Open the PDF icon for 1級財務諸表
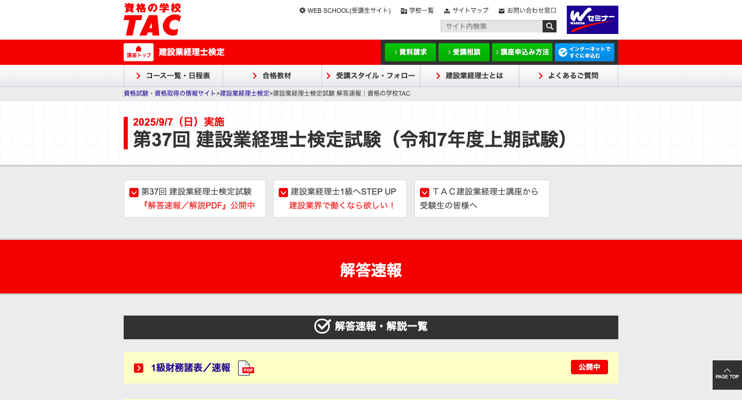742x400 pixels. 246,368
